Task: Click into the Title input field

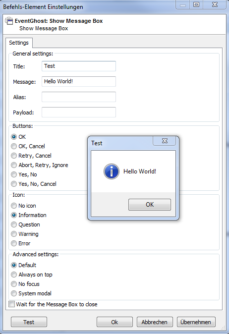Action: (x=79, y=66)
